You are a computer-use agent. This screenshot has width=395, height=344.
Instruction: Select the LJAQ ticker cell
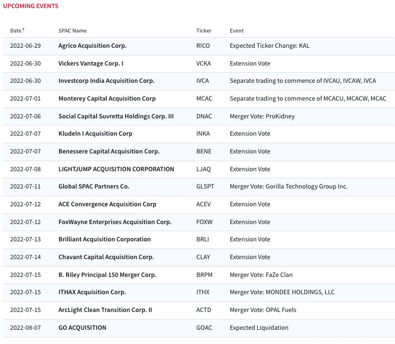(x=203, y=169)
